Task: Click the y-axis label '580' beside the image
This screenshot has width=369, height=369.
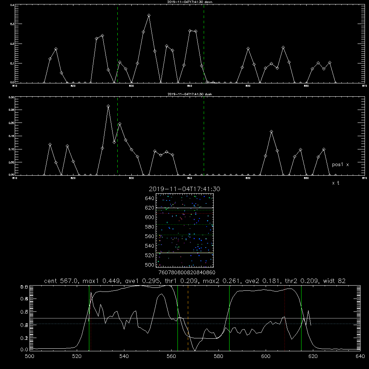Action: (x=150, y=227)
